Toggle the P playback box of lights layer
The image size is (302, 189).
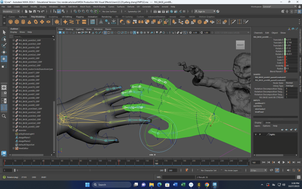pyautogui.click(x=260, y=134)
